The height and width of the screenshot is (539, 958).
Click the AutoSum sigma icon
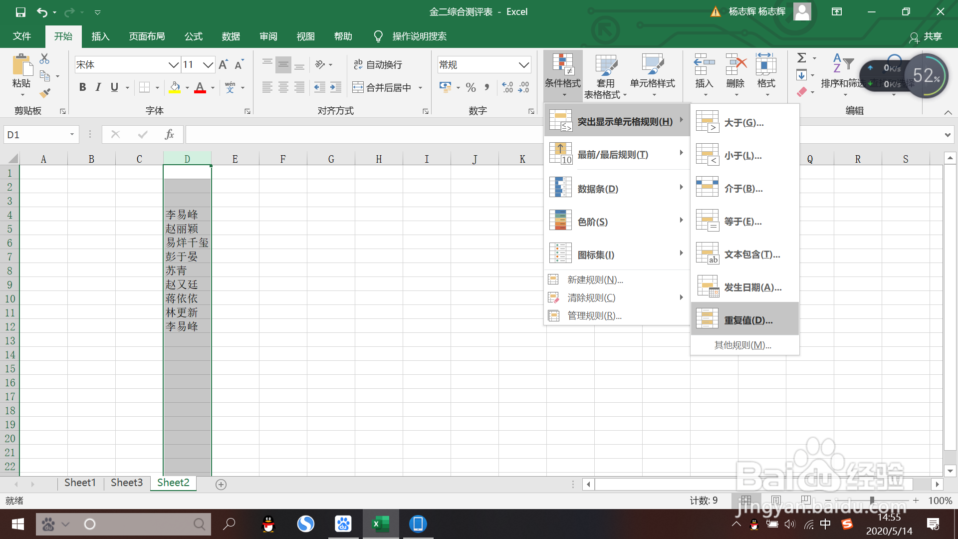point(801,58)
